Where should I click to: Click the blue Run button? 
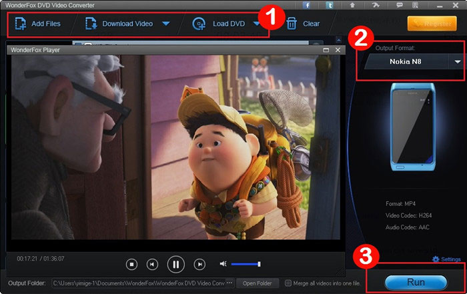pos(416,282)
